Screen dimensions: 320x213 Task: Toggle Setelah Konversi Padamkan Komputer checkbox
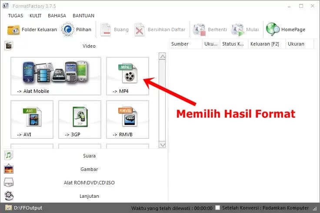[x=218, y=207]
